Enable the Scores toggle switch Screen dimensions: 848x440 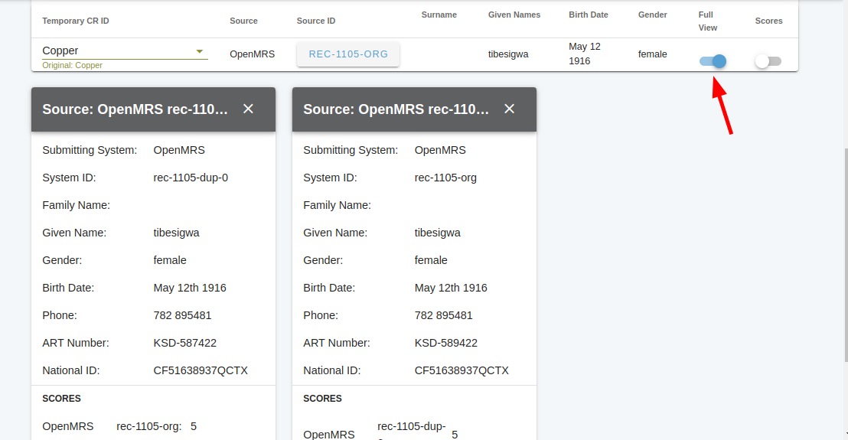[768, 61]
